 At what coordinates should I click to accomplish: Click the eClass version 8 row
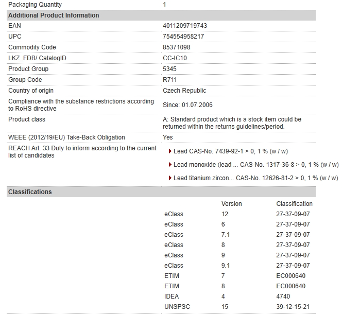tap(237, 245)
